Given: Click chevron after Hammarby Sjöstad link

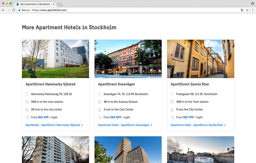Looking at the screenshot, I should coord(82,125).
